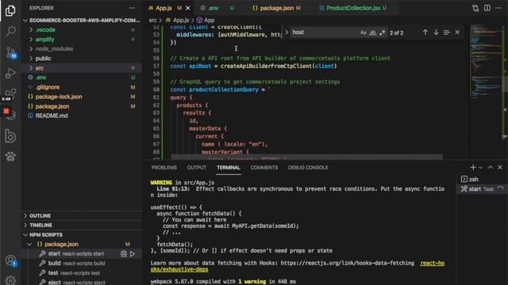This screenshot has width=508, height=285.
Task: Open the Accounts icon
Action: 10,260
